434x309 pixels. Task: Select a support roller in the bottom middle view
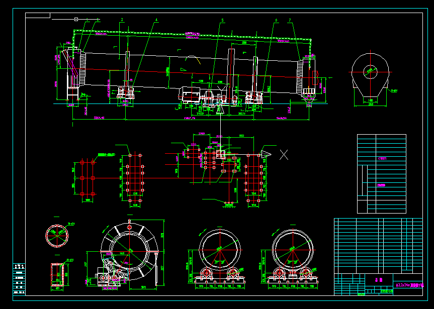(x=207, y=273)
